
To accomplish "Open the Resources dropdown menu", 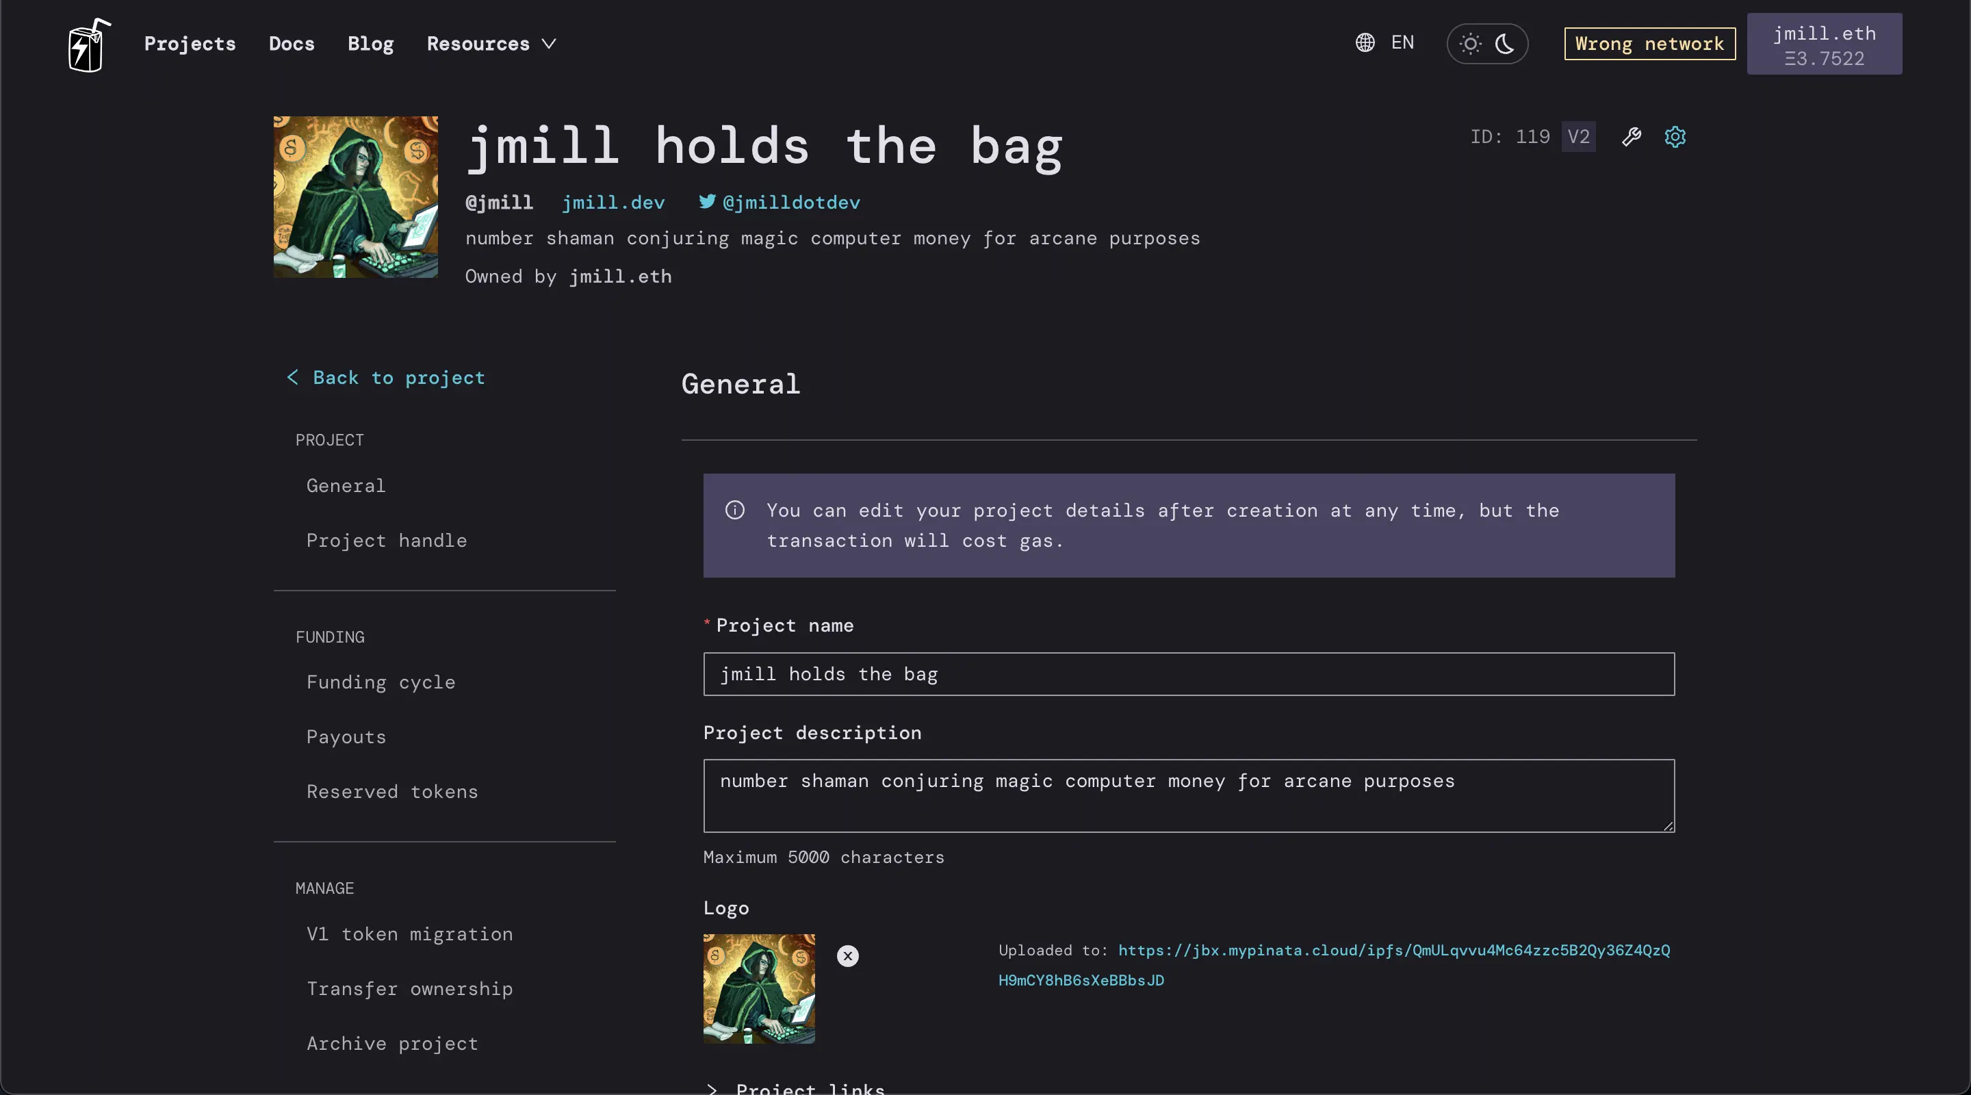I will pyautogui.click(x=492, y=43).
